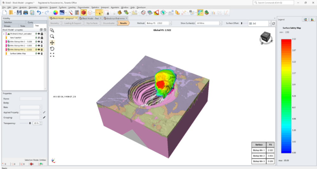Select the Query tab in Visibility panel

tap(30, 22)
